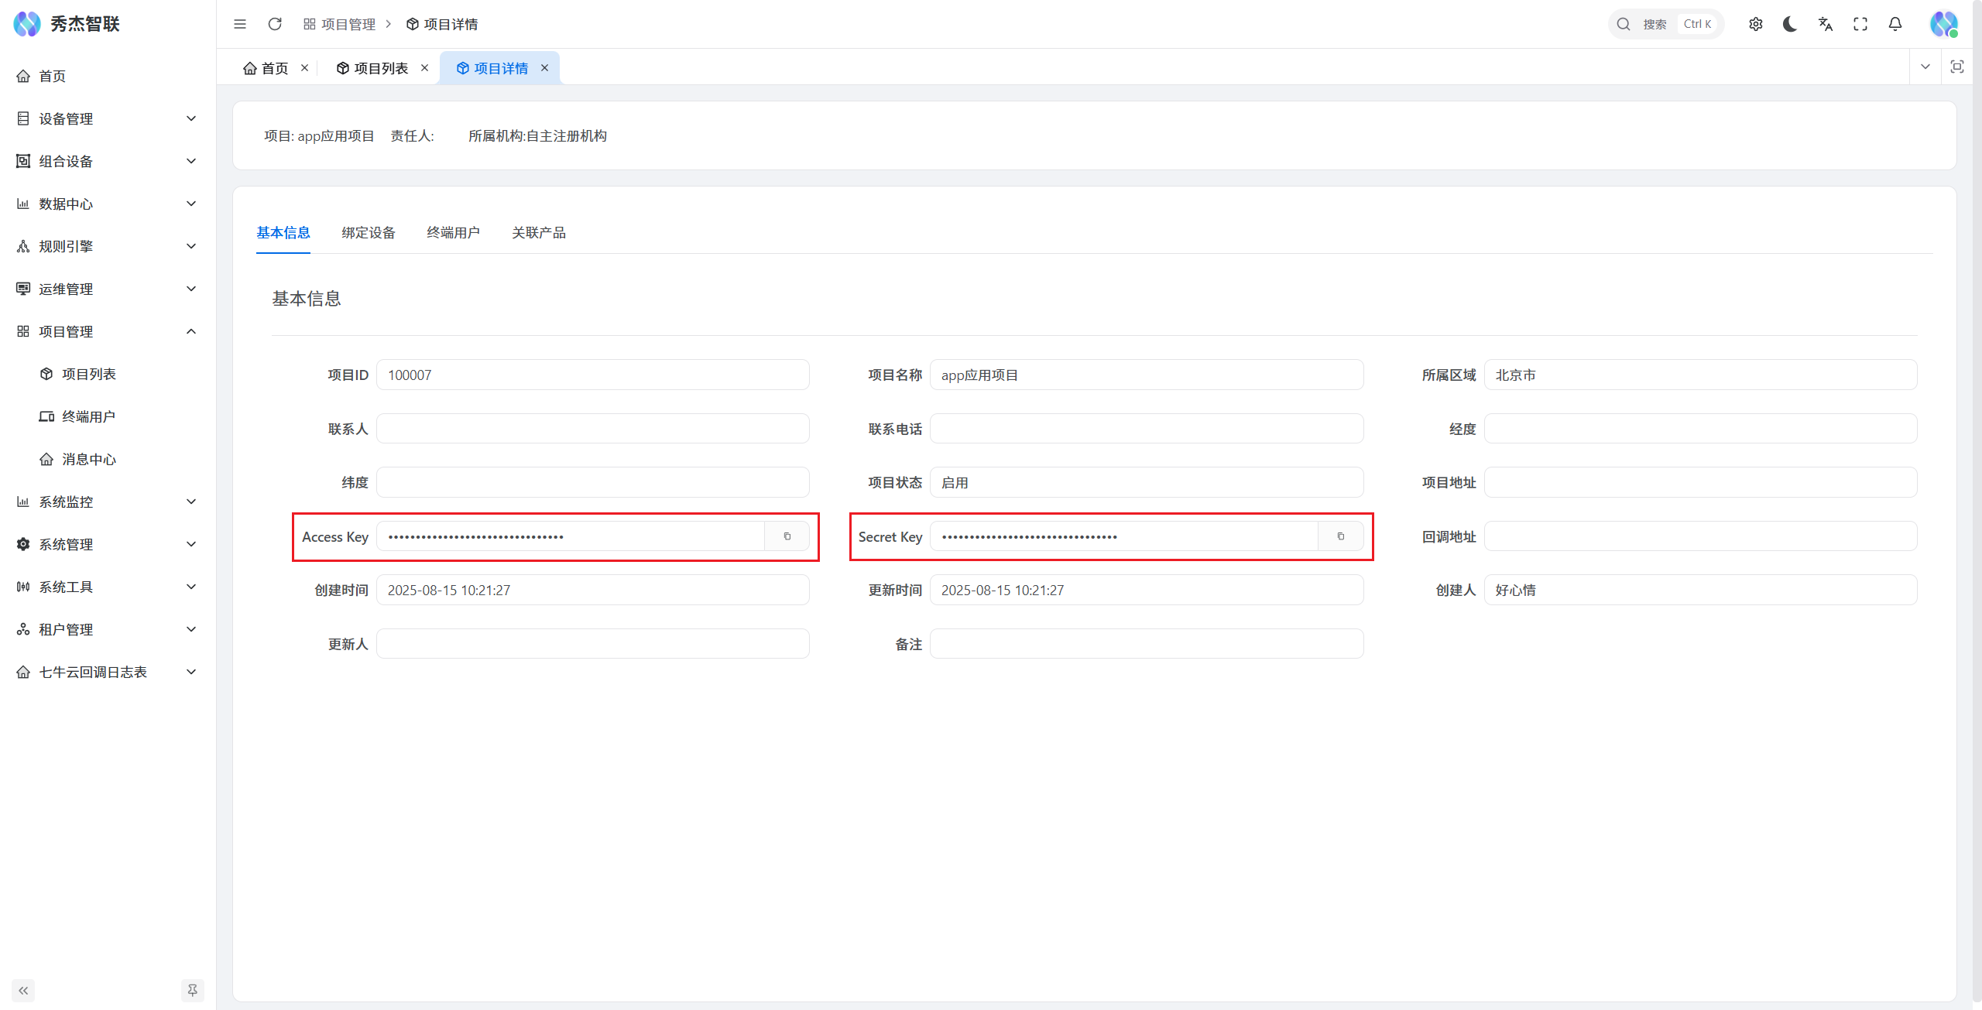This screenshot has height=1010, width=1982.
Task: Copy the Secret Key value
Action: (1340, 536)
